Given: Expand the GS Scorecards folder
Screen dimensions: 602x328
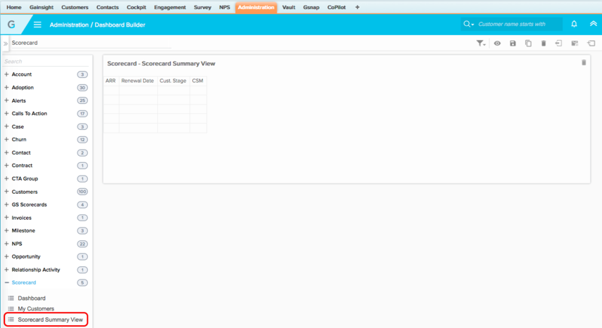Looking at the screenshot, I should pos(6,204).
